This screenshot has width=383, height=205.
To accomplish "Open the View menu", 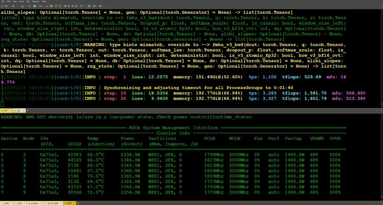I will click(15, 2).
